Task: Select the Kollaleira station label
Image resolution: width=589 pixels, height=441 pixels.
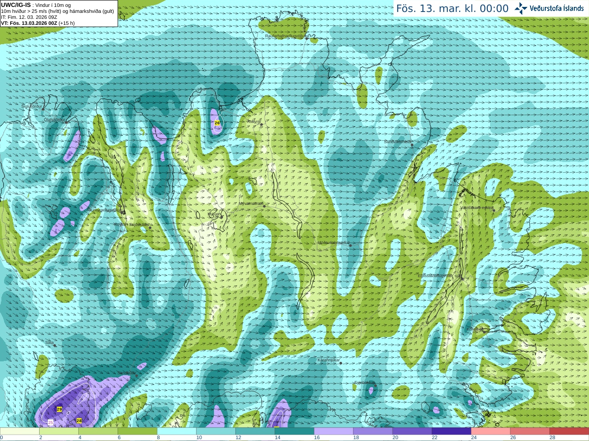Action: tap(474, 329)
